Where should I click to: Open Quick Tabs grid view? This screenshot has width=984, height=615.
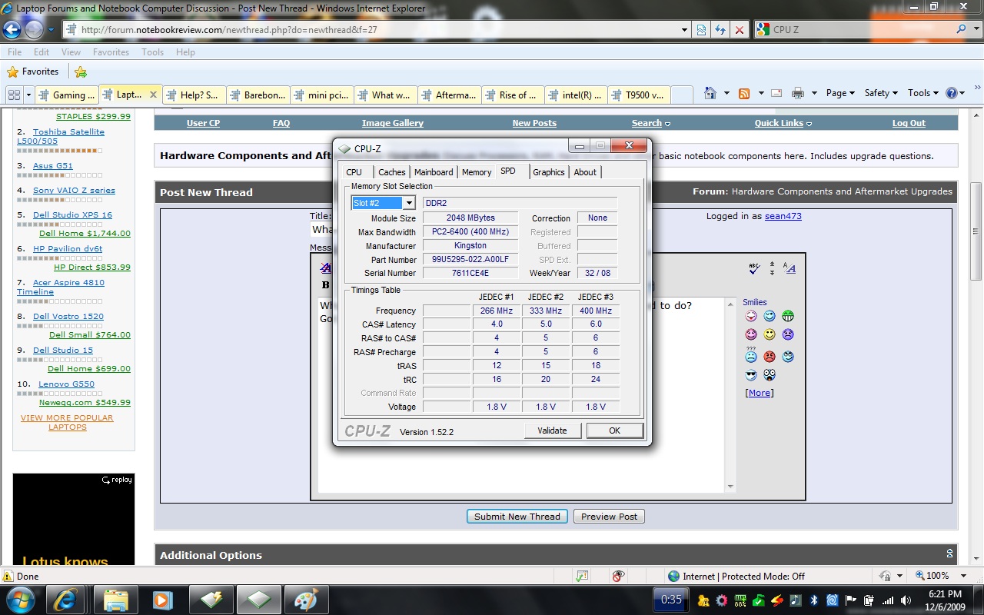click(x=13, y=95)
